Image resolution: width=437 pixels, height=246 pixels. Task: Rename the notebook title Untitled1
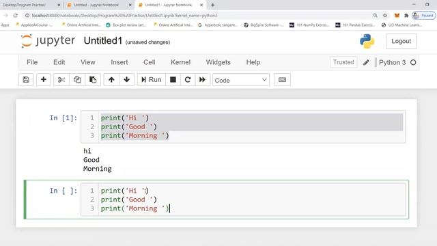coord(103,41)
